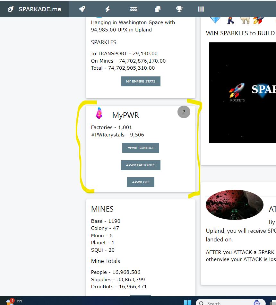Image resolution: width=276 pixels, height=305 pixels.
Task: Go to #PWR Factories
Action: point(141,165)
